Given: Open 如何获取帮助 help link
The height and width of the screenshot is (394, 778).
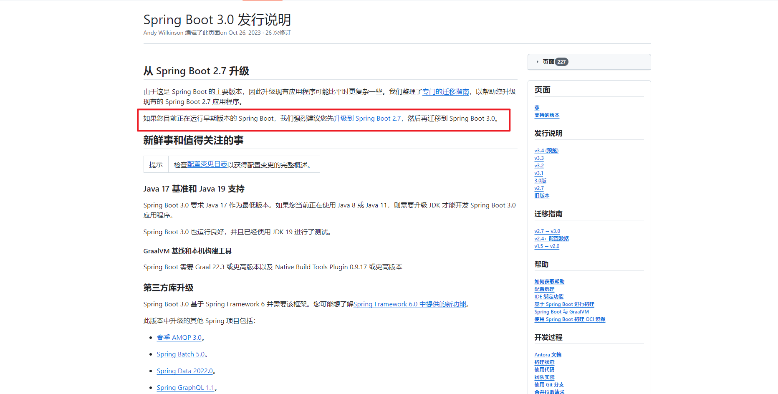Looking at the screenshot, I should [549, 282].
